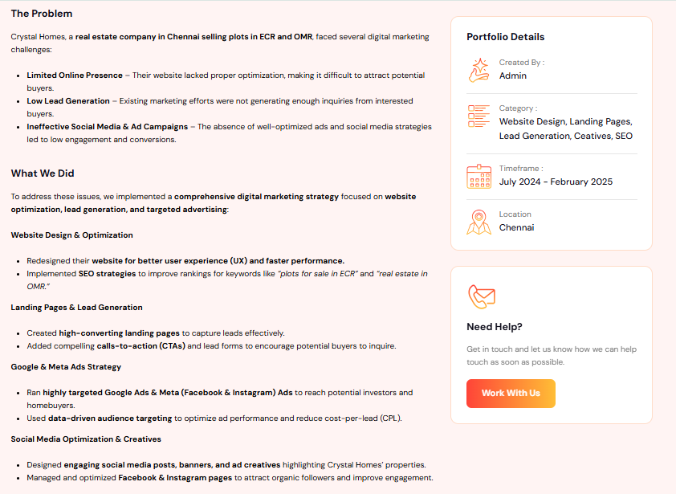Click the list icon next to Category
The image size is (676, 494).
point(478,116)
